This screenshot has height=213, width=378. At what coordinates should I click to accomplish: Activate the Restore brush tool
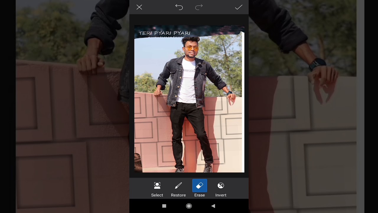click(x=178, y=189)
